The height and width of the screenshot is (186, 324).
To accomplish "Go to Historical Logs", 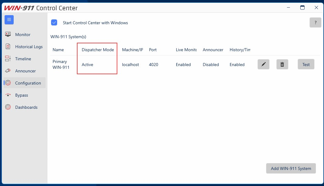I will point(25,47).
